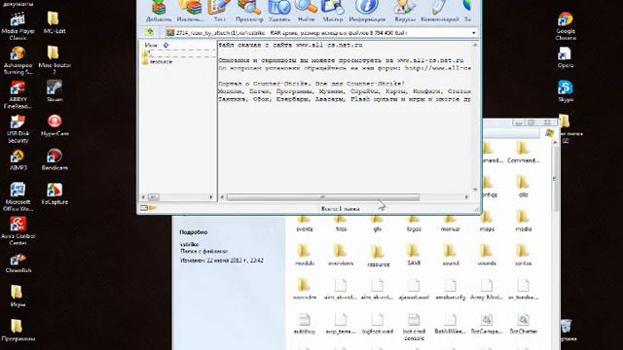Viewport: 623px width, 350px height.
Task: Click the horizontal scrollbar thumb in comment pane
Action: (322, 197)
